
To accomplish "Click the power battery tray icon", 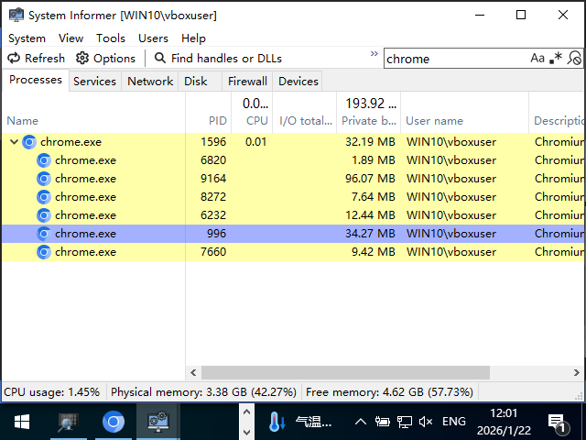I will tap(383, 422).
